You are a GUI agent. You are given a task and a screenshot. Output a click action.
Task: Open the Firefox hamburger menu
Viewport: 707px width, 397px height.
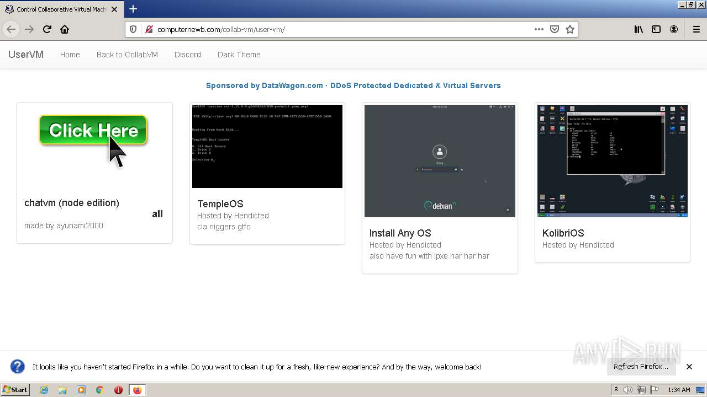click(x=696, y=29)
